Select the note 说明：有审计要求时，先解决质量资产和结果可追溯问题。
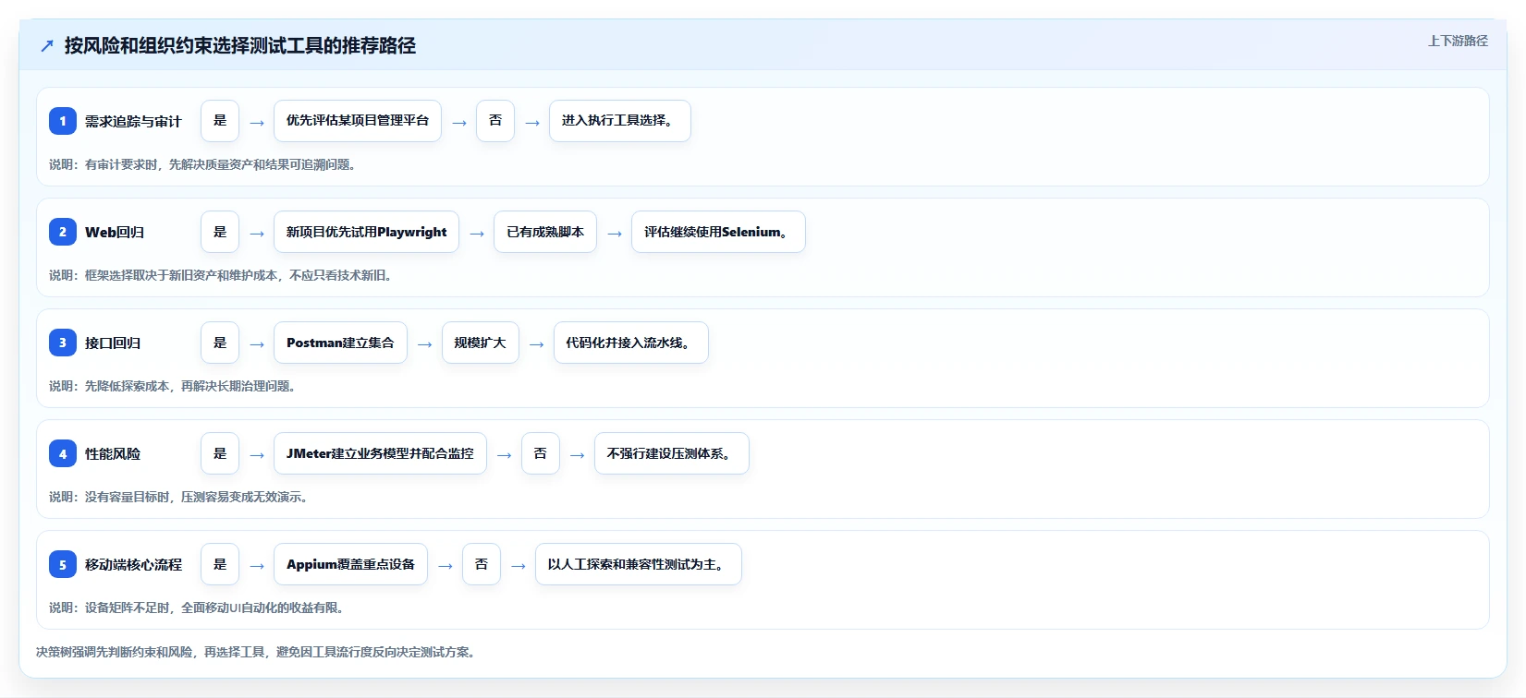 click(x=203, y=164)
